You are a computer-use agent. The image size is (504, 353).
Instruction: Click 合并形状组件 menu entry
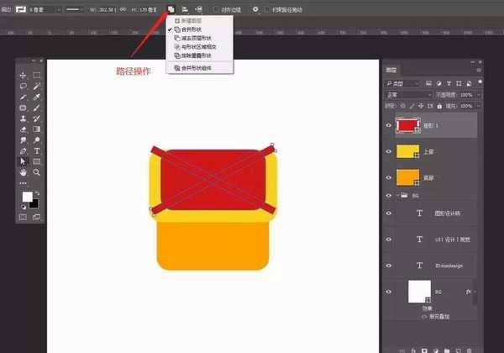[196, 66]
